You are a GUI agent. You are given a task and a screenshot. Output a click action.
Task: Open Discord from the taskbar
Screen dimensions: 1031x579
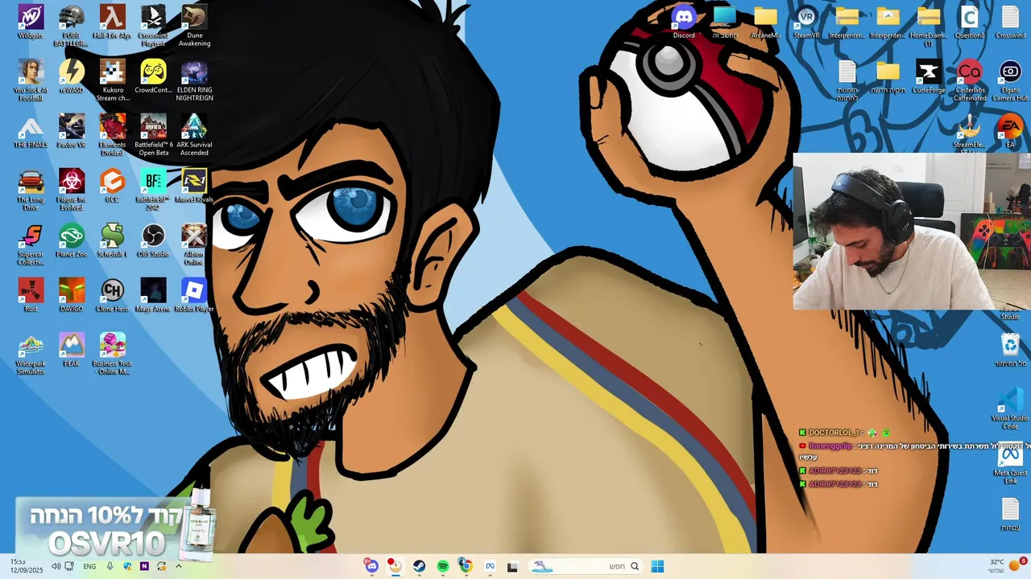click(371, 566)
